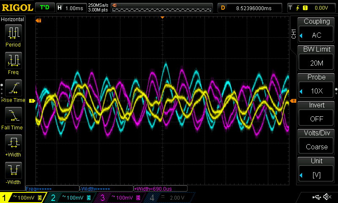Select the Fall Time measurement icon
Viewport: 338px width, 203px height.
[14, 115]
